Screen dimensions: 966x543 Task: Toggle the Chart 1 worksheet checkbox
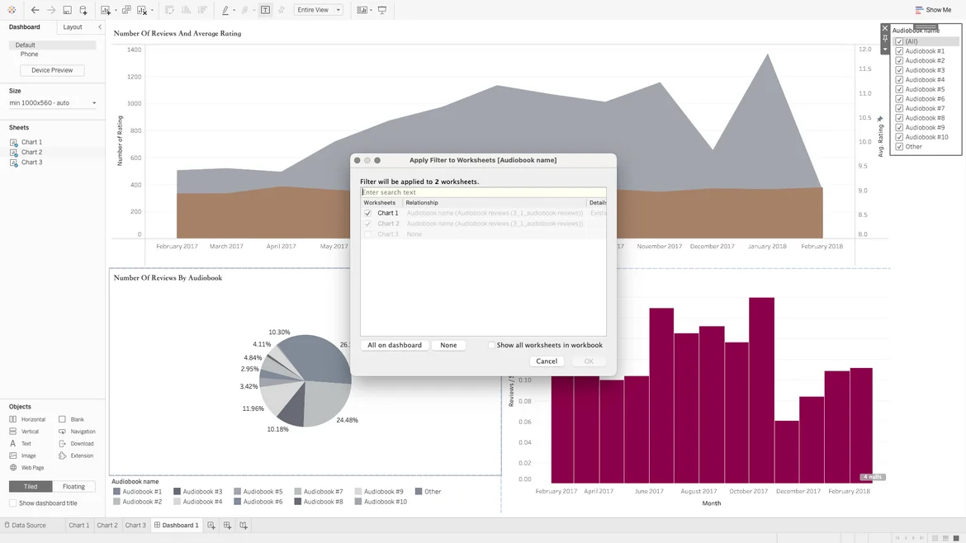tap(368, 213)
